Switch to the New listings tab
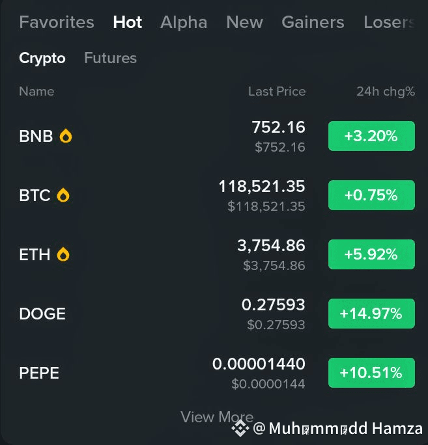428x445 pixels. tap(244, 22)
